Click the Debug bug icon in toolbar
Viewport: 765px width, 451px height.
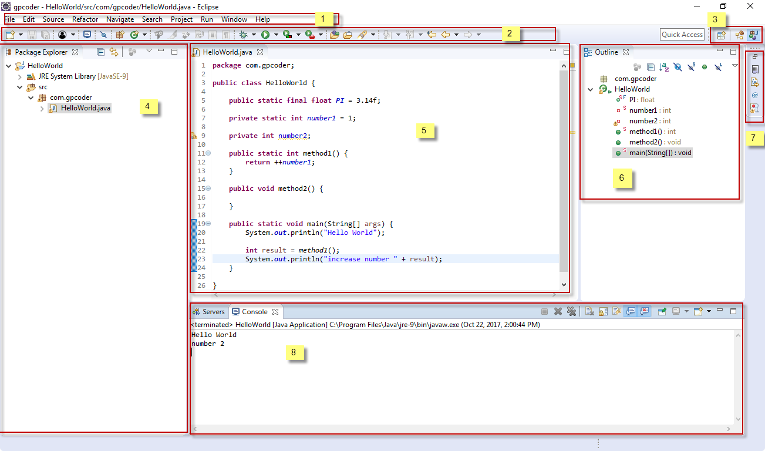point(243,35)
